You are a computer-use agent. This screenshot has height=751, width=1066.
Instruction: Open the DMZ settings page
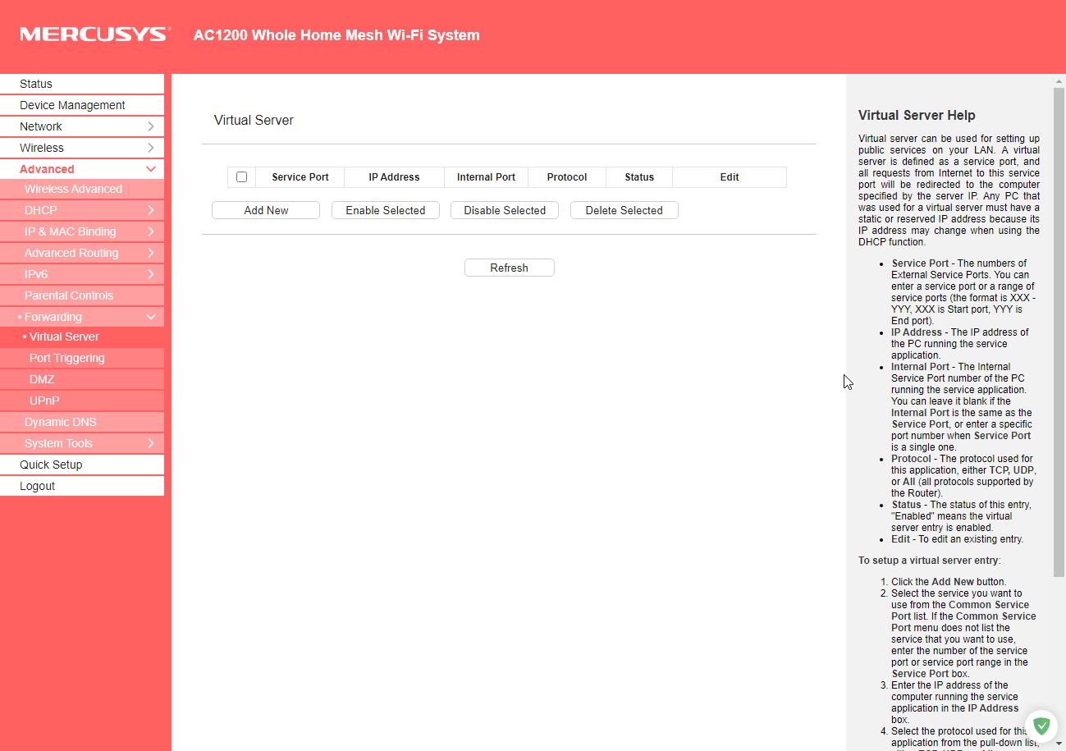[42, 379]
